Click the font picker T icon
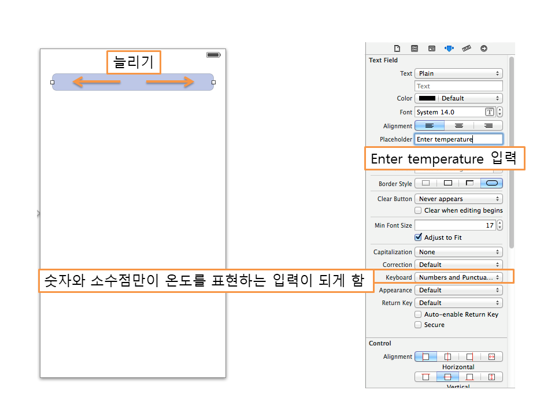 (x=490, y=112)
